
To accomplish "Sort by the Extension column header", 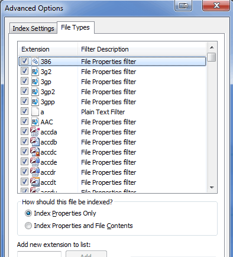I will pyautogui.click(x=48, y=49).
